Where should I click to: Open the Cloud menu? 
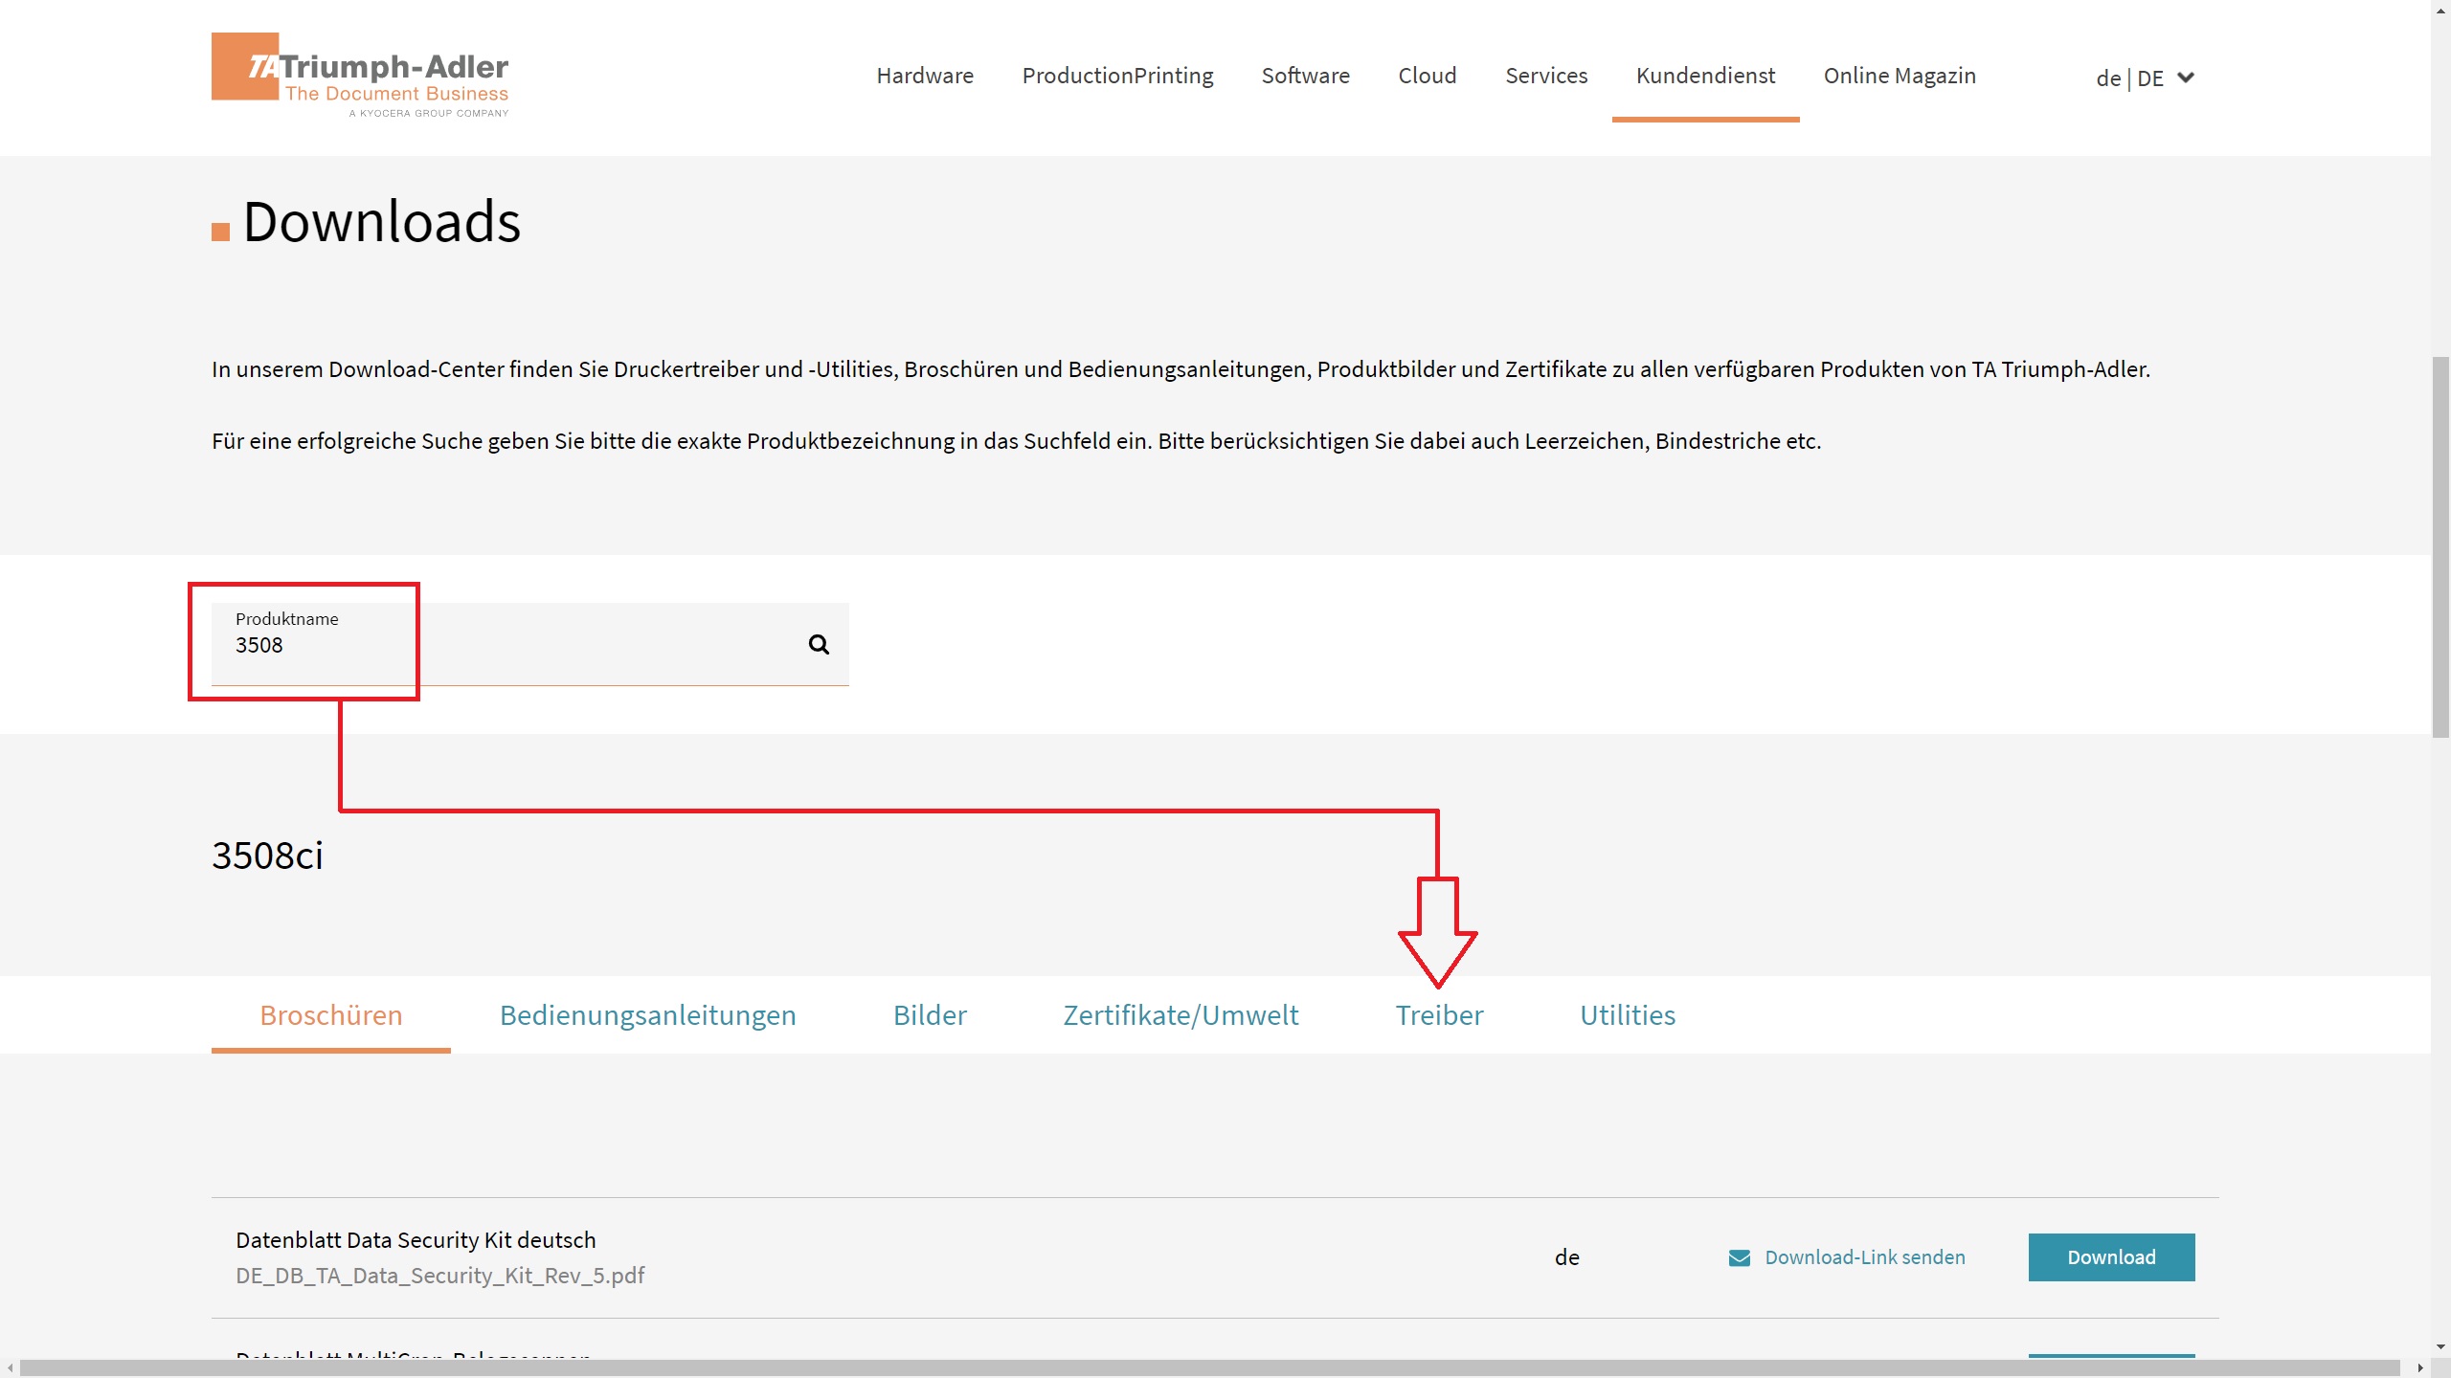click(1427, 76)
